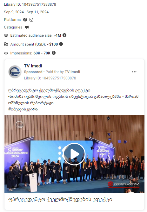Open info tooltip for Impressions
This screenshot has width=147, height=212.
pos(54,53)
